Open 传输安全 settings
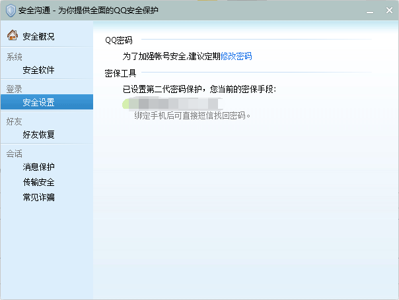This screenshot has width=399, height=300. (x=38, y=182)
